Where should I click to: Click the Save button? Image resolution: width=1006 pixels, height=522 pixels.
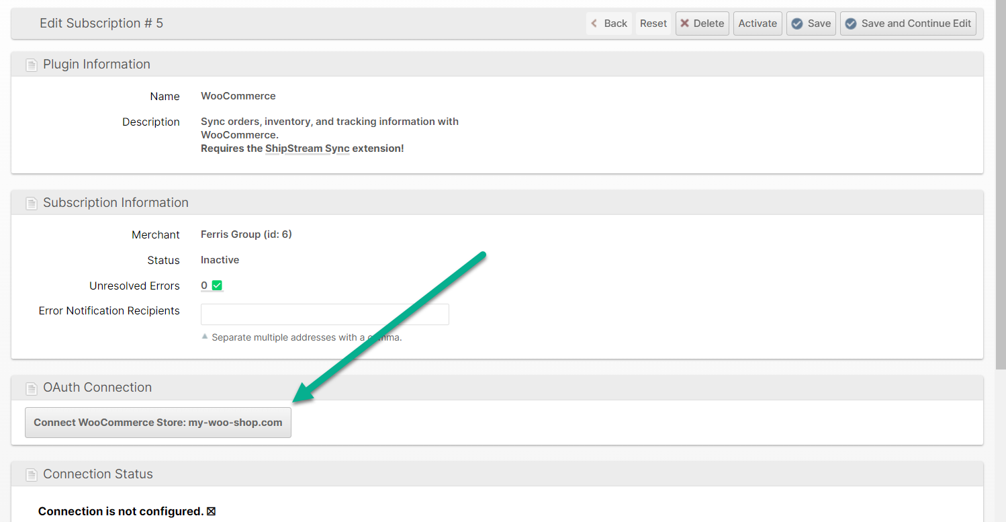[811, 24]
